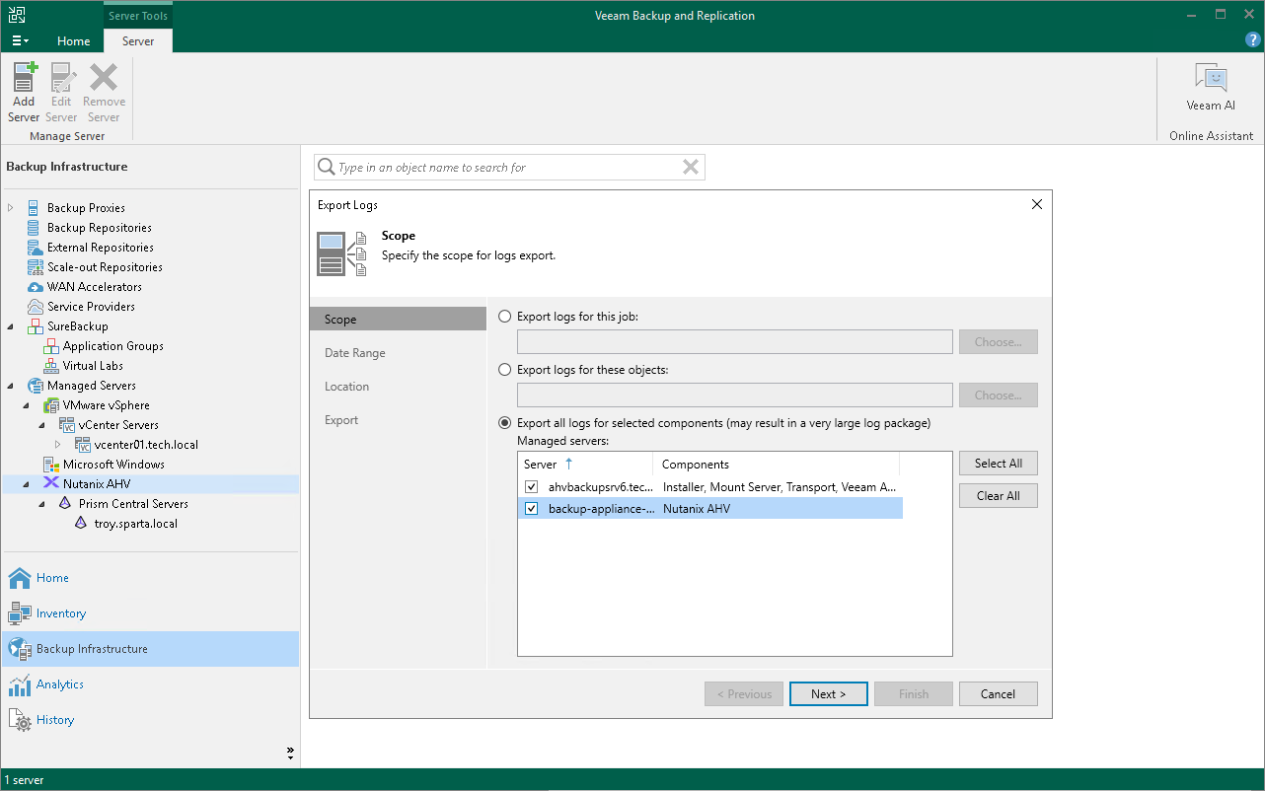
Task: Open the History view icon
Action: [20, 720]
